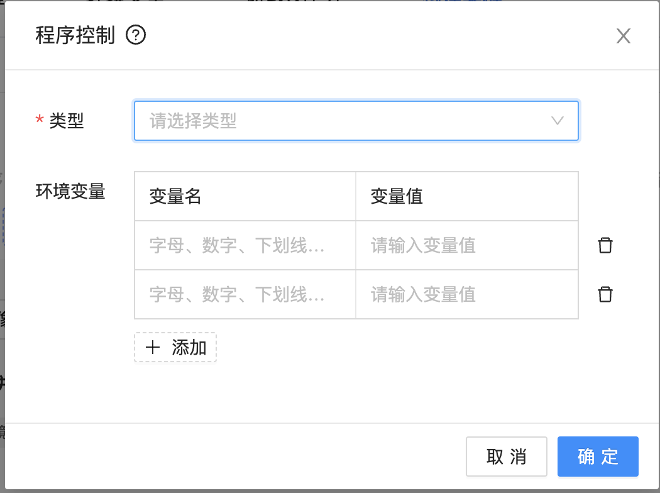Viewport: 660px width, 493px height.
Task: Click 添加 to add a new variable row
Action: click(175, 347)
